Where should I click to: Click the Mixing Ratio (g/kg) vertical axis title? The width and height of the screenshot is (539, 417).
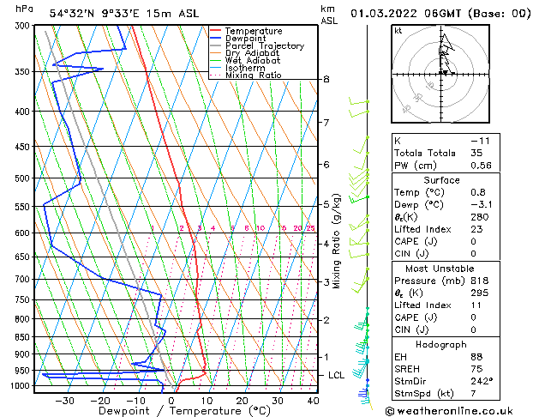336,241
